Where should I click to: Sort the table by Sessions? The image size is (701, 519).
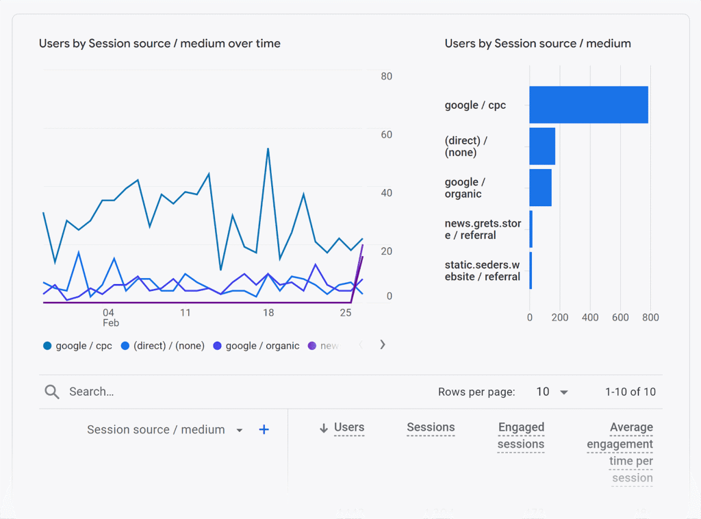[431, 427]
